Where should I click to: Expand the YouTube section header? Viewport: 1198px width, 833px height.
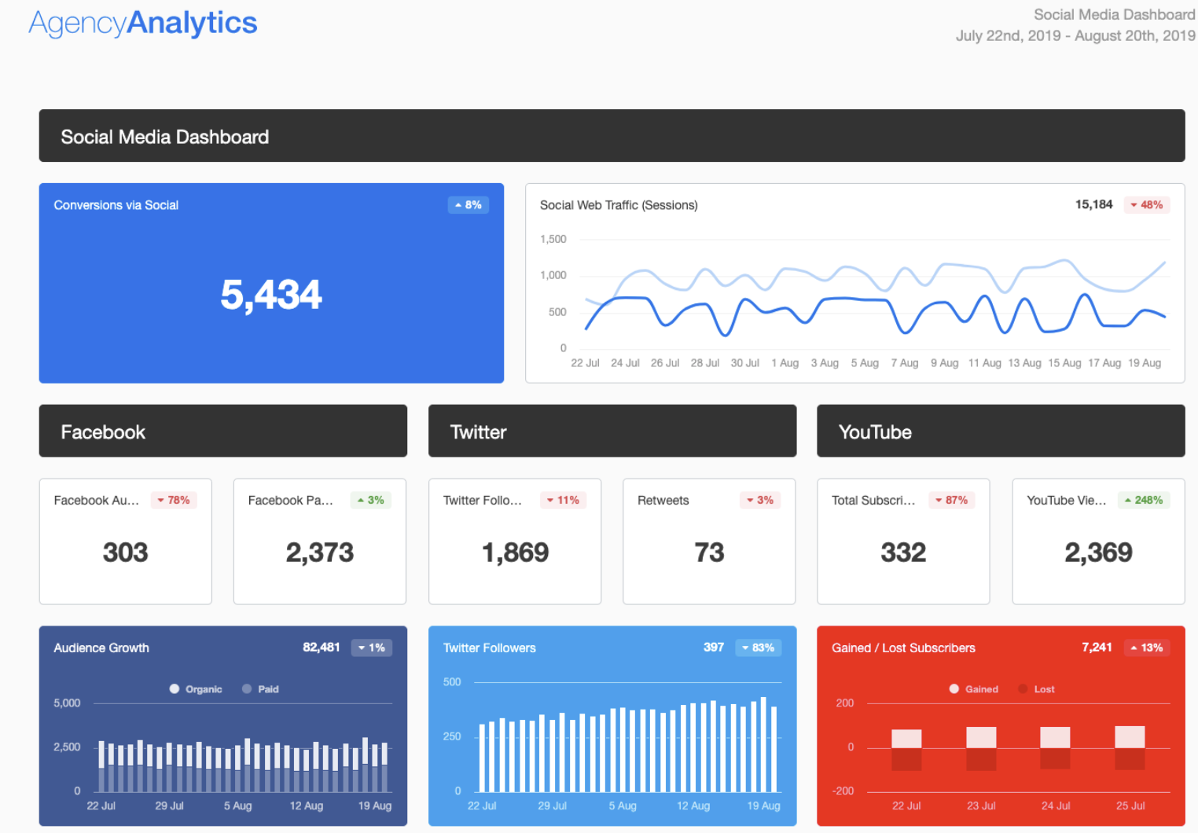(1000, 431)
